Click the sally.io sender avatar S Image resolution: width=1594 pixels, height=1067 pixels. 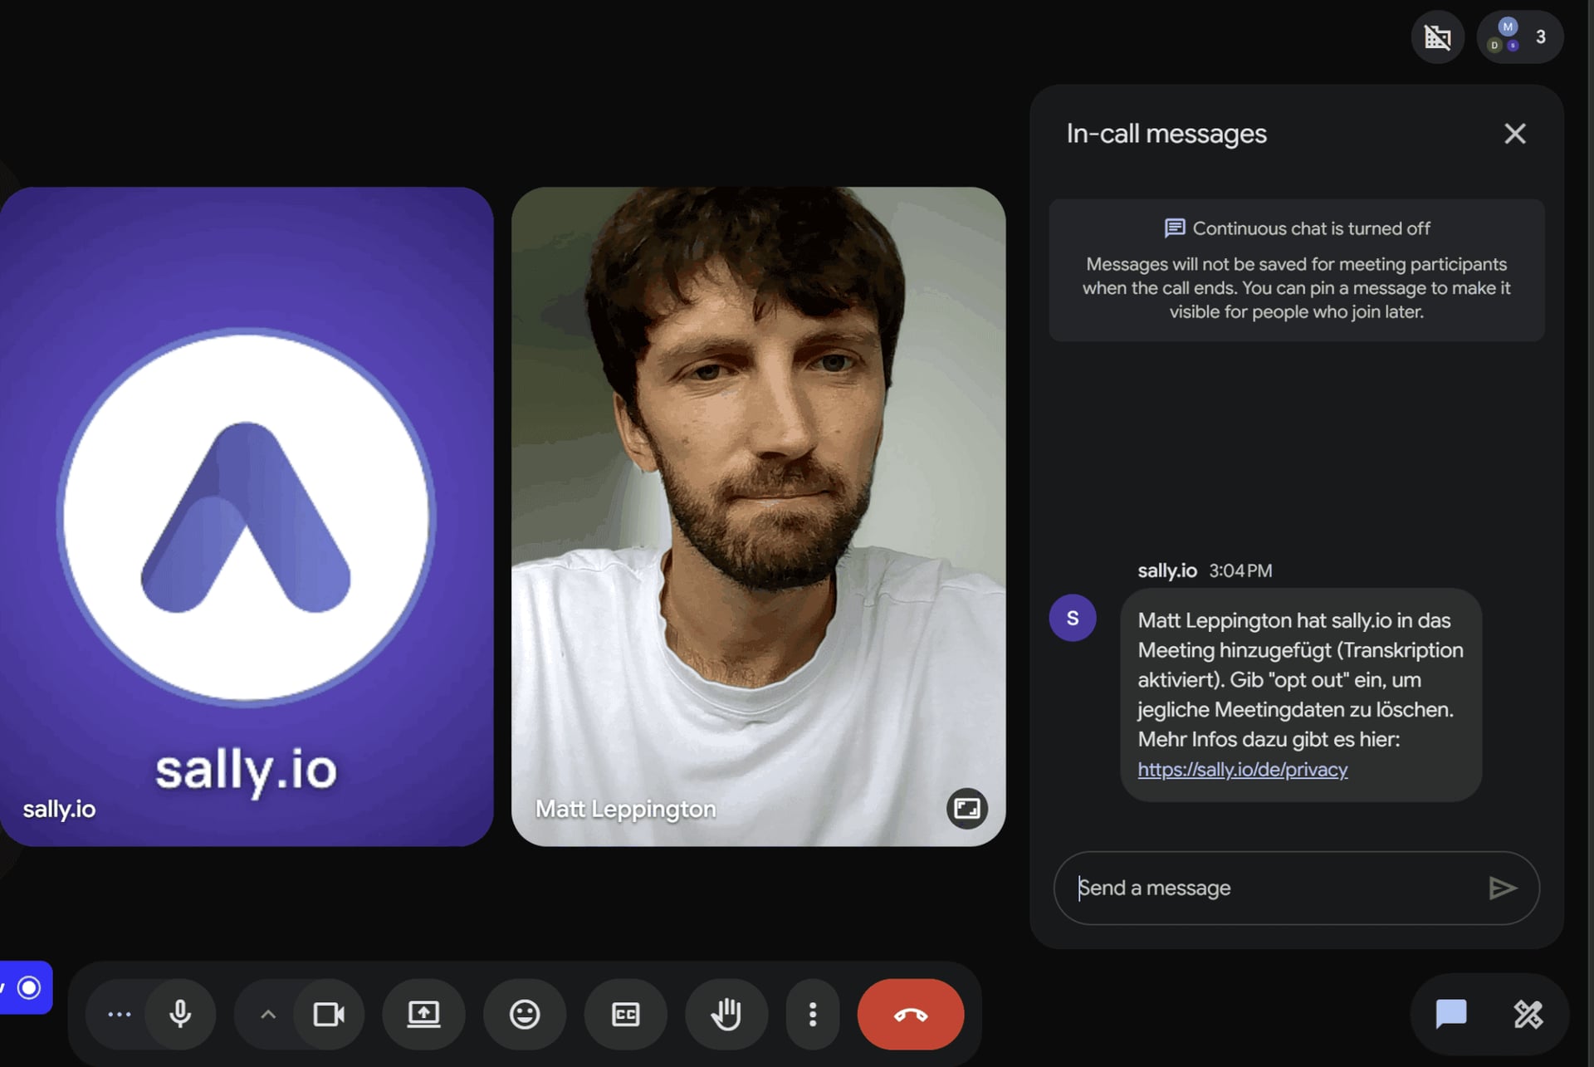point(1073,618)
